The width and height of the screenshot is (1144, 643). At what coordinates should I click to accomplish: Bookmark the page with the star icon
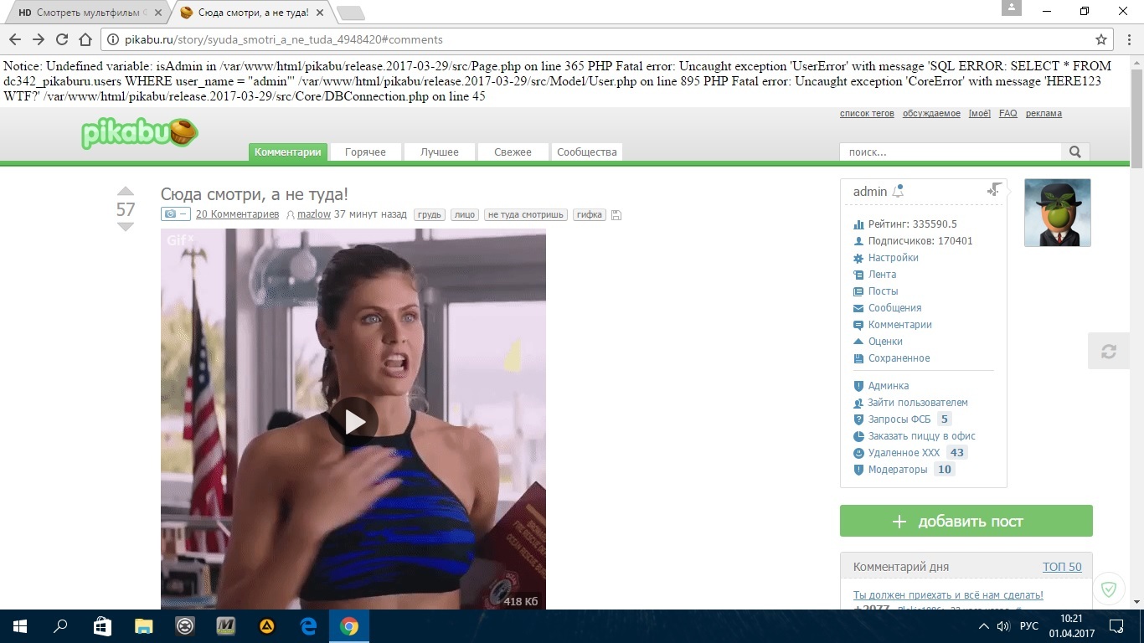1101,39
